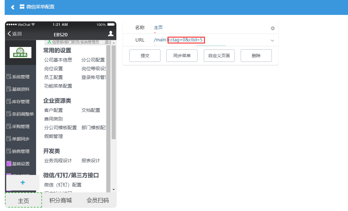Open 自定义页面 button
The height and width of the screenshot is (211, 348).
[x=219, y=56]
